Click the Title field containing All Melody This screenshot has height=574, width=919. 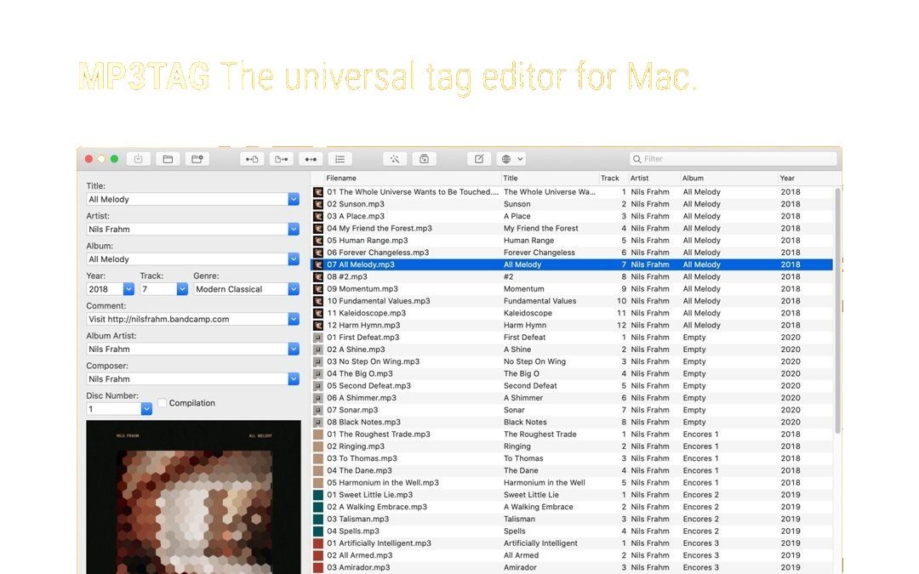tap(187, 199)
